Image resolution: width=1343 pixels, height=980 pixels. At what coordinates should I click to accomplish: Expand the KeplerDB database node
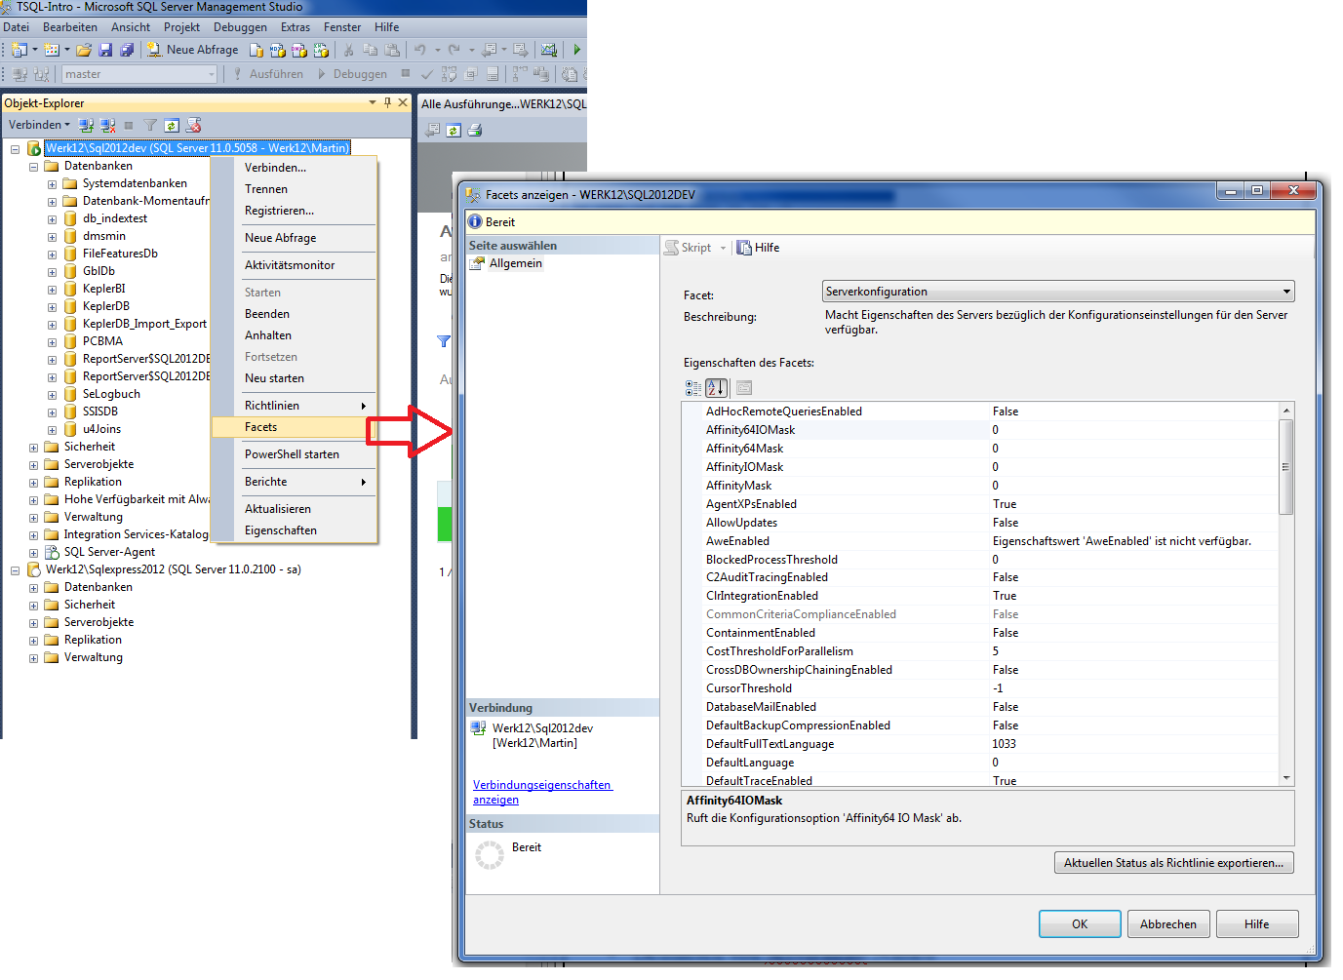[52, 307]
